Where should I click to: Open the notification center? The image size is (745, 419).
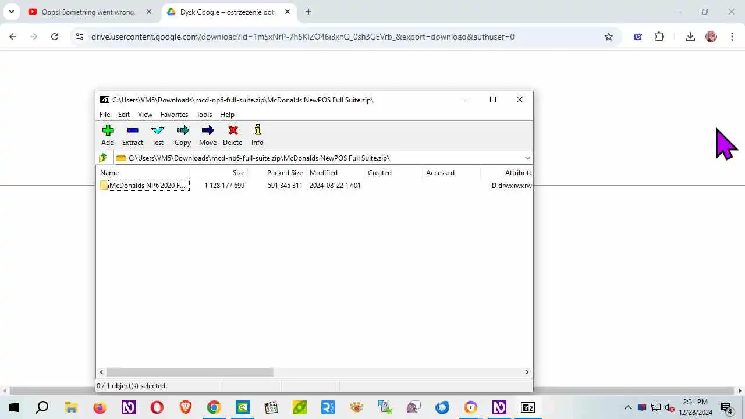click(x=727, y=407)
